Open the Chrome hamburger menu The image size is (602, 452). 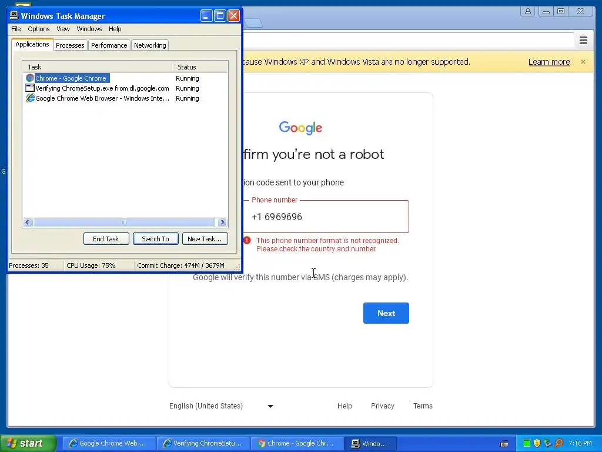point(583,40)
